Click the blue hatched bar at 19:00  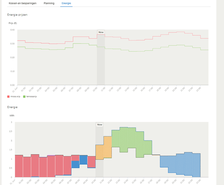click(x=172, y=164)
